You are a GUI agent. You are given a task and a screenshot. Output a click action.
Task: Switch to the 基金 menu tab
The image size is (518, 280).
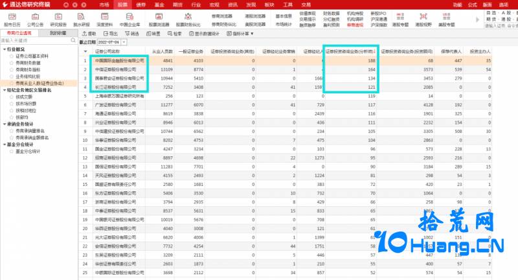[x=159, y=5]
